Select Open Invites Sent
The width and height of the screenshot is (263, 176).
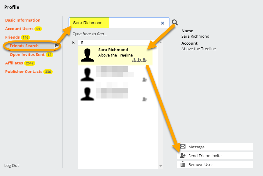coord(27,55)
